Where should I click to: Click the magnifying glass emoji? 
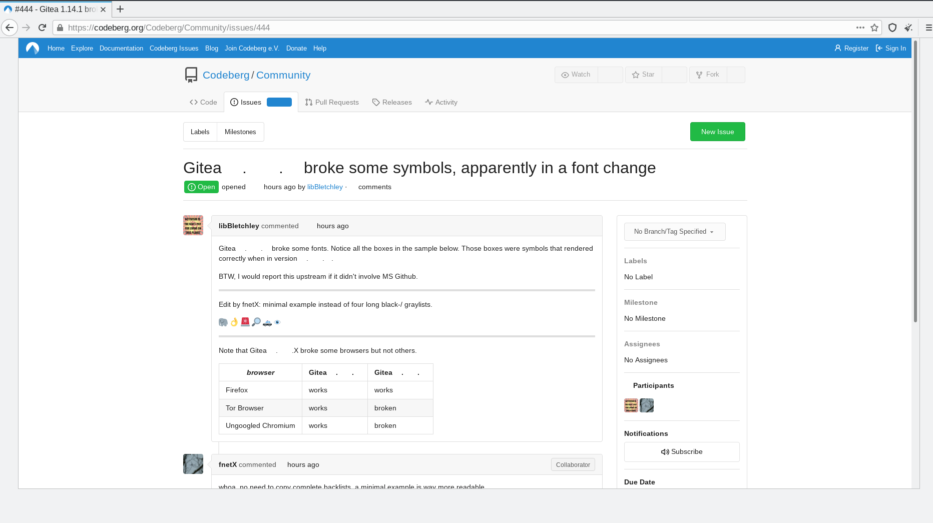tap(256, 322)
